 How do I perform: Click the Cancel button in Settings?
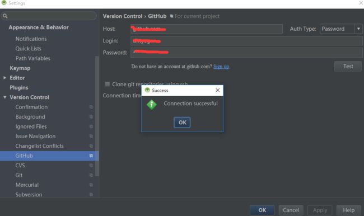coord(291,210)
